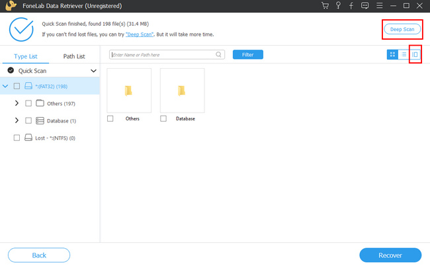Click the FoneLab app logo
The height and width of the screenshot is (266, 430).
pos(11,5)
